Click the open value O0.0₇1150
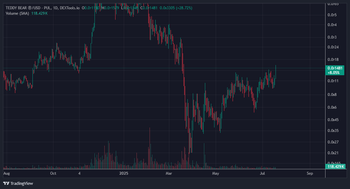This screenshot has height=189, width=350. (90, 8)
